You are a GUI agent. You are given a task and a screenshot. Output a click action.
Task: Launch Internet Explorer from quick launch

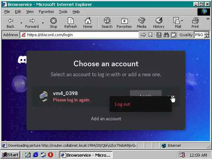(35, 155)
